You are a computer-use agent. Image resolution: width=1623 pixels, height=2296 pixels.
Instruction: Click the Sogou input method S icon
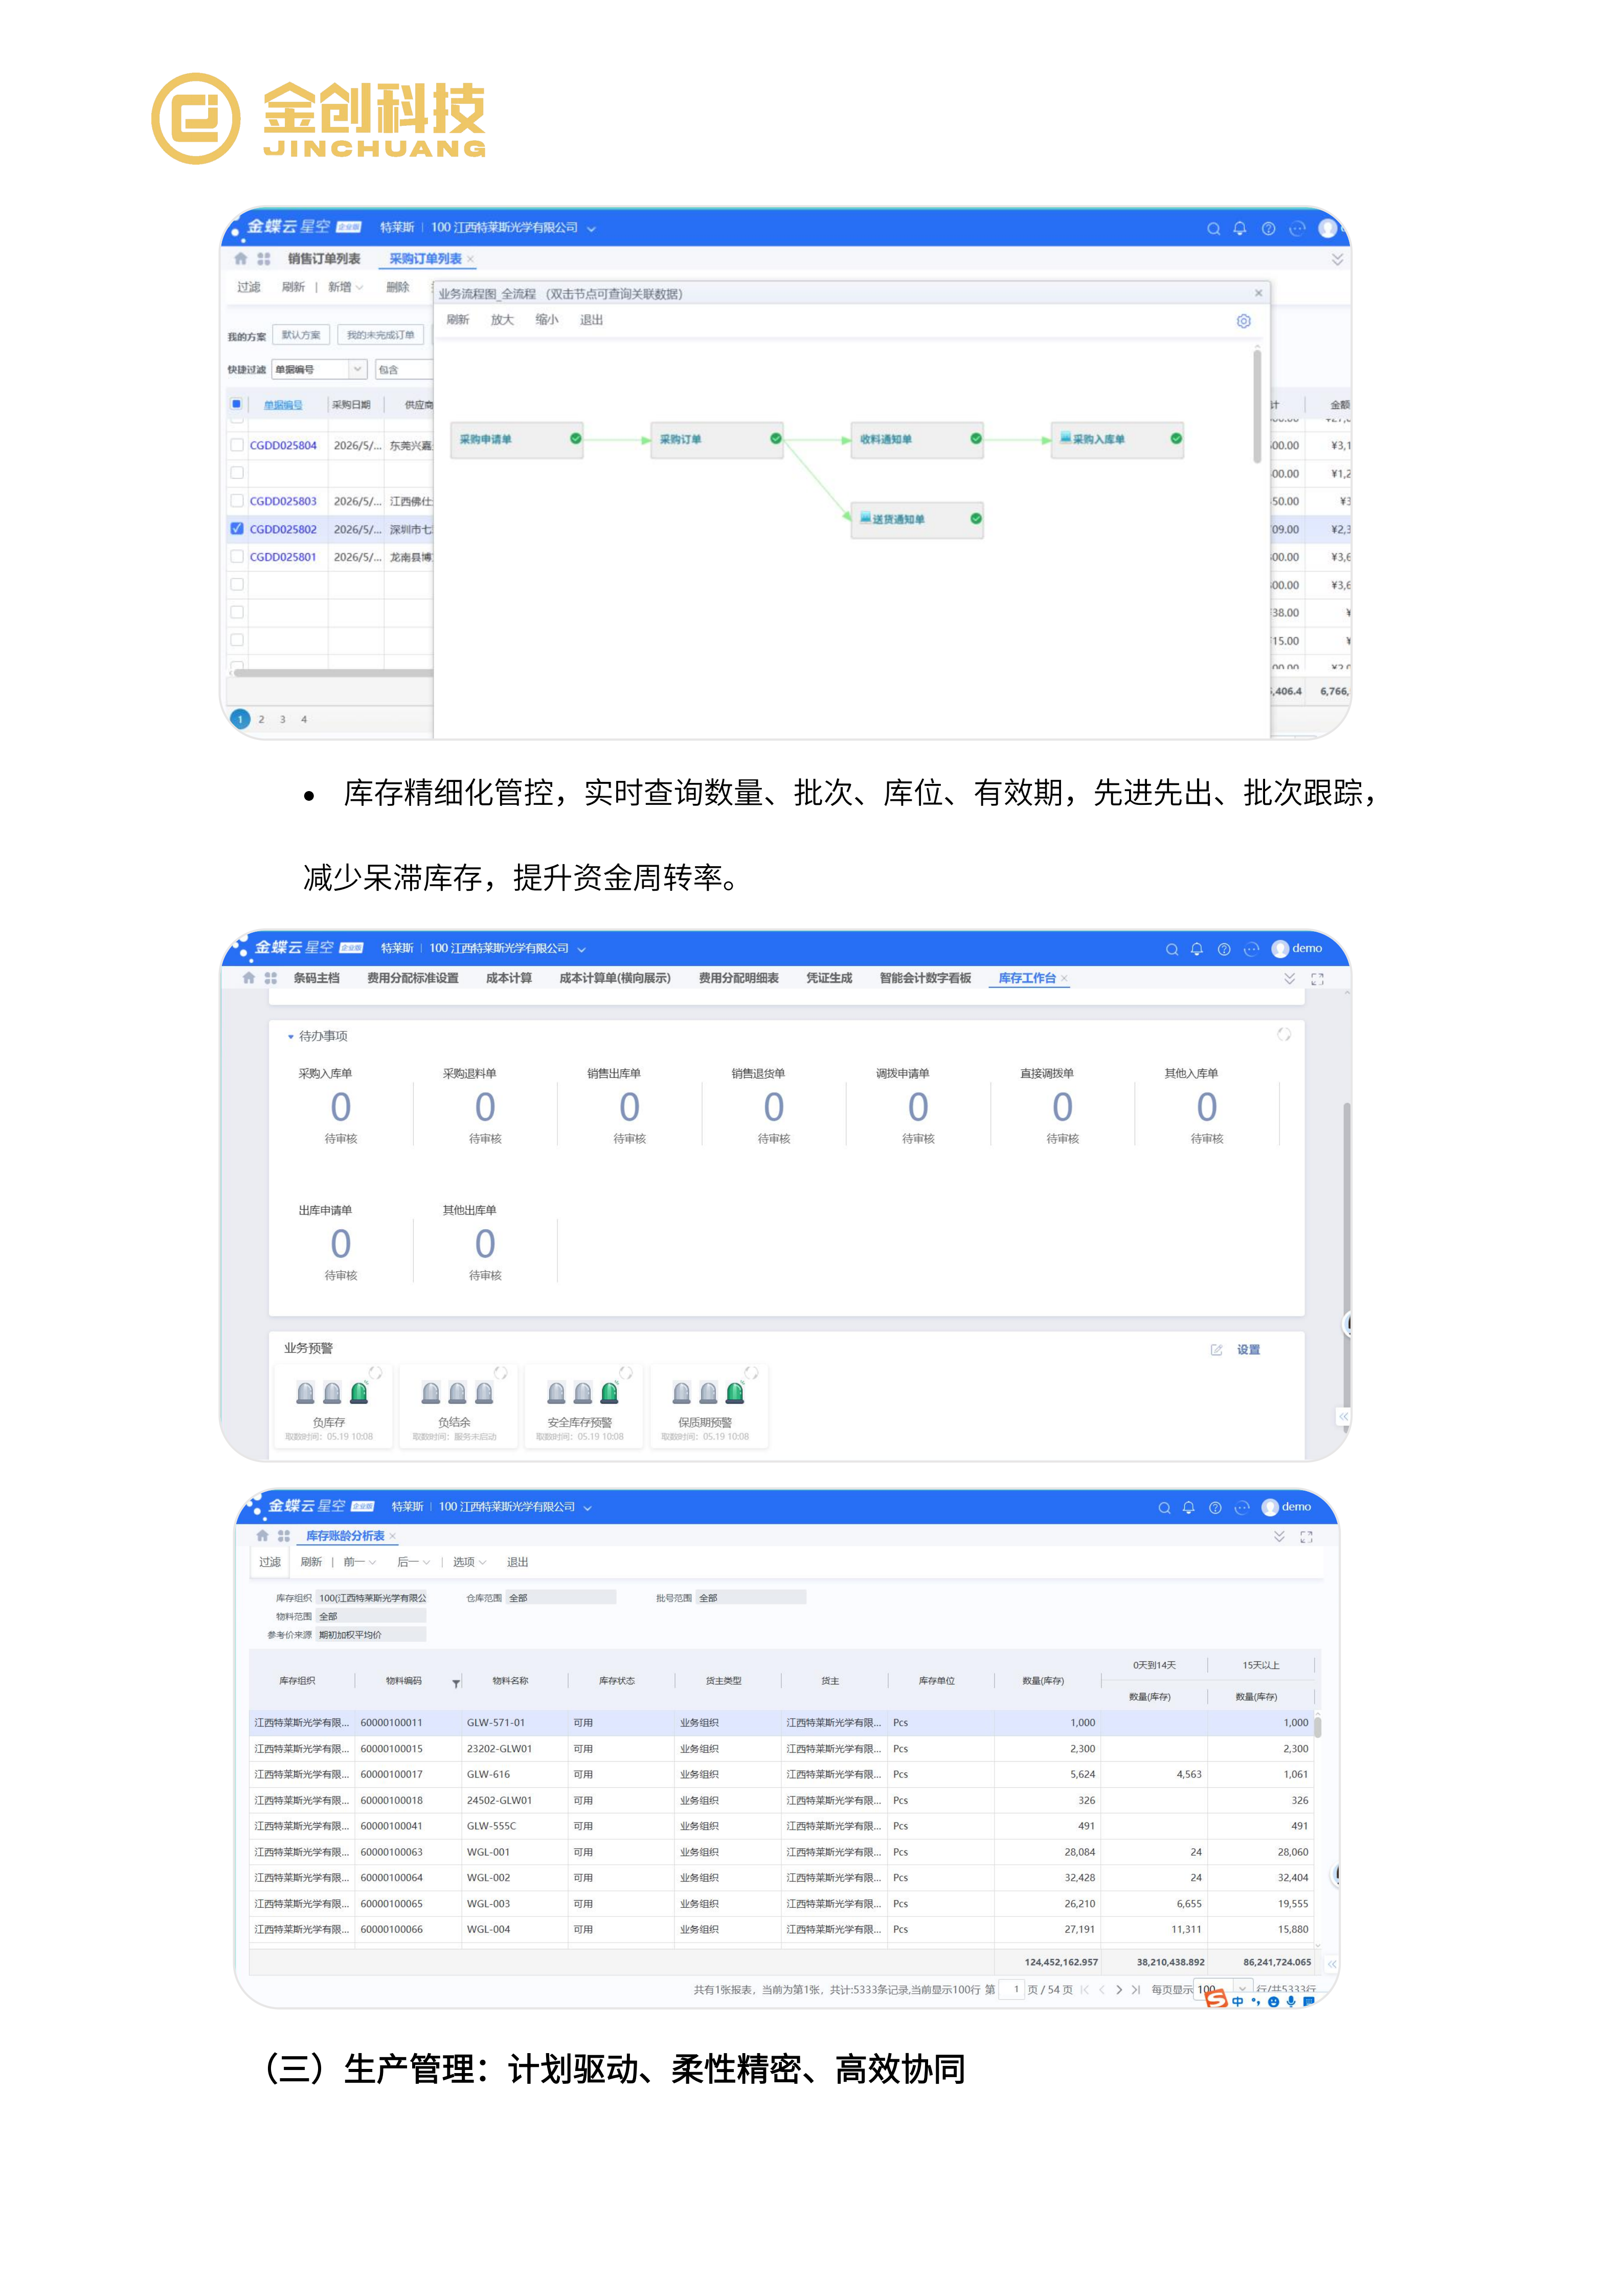(1216, 1999)
